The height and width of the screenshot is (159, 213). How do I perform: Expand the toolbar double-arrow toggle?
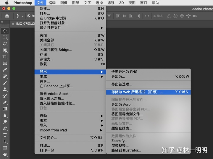pos(2,22)
